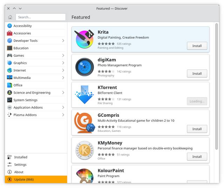The image size is (224, 188).
Task: Show the Installed applications list
Action: pos(36,157)
